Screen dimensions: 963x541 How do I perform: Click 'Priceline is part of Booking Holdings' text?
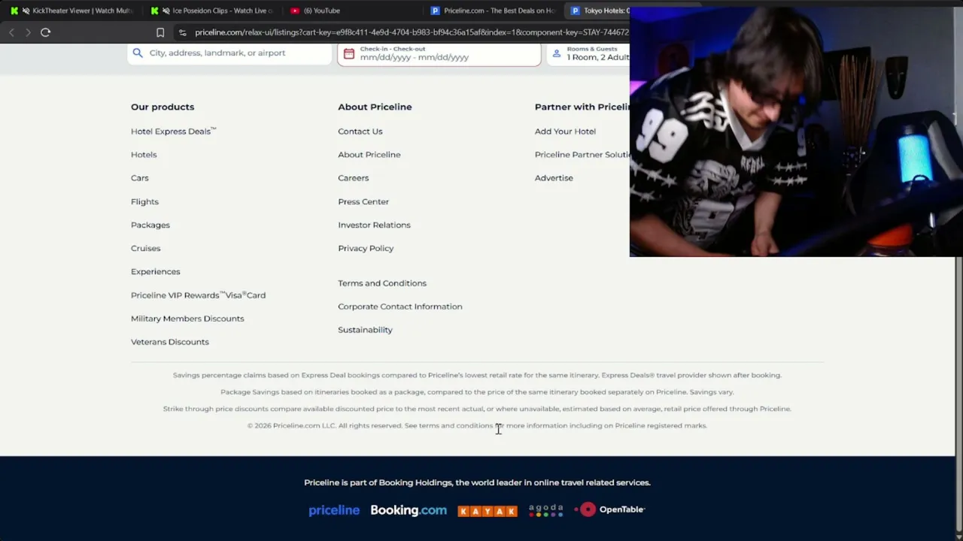click(x=477, y=482)
